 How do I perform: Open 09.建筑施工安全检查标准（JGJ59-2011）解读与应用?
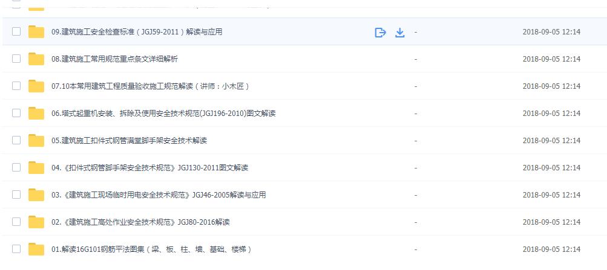click(x=137, y=32)
